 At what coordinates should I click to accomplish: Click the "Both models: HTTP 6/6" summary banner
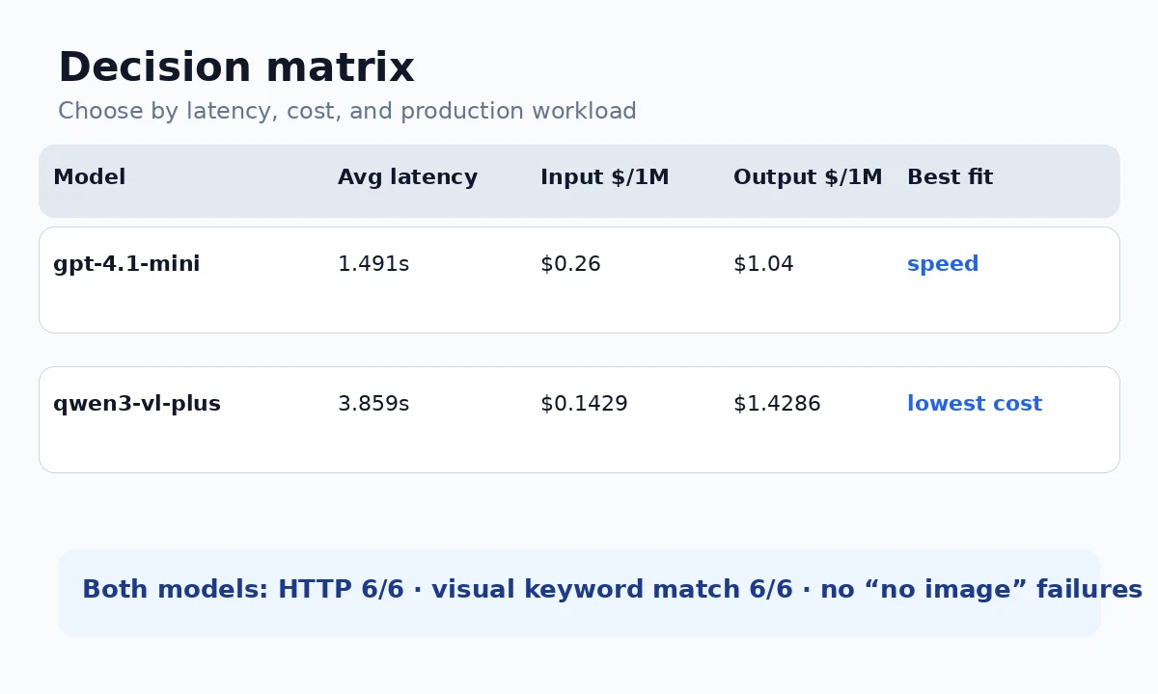click(579, 593)
